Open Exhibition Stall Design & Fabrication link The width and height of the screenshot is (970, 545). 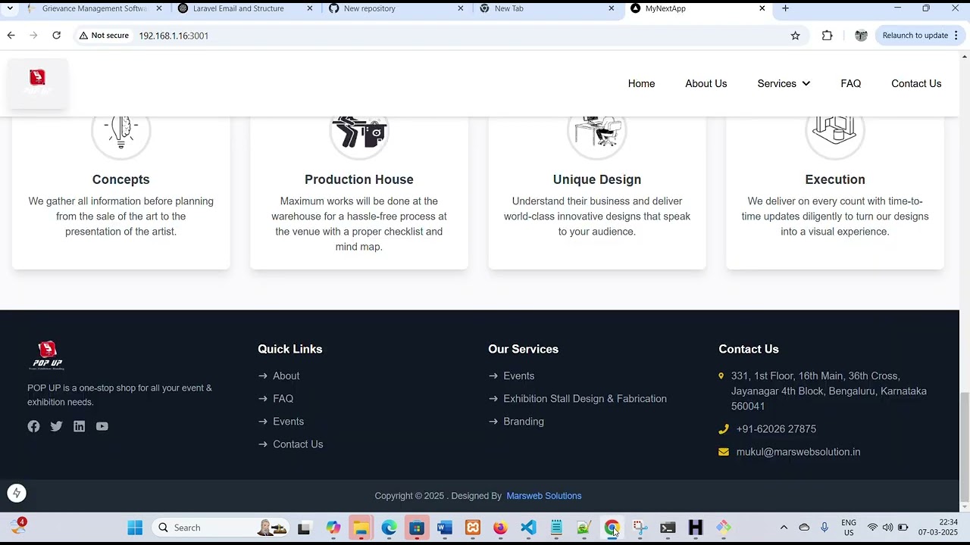(x=585, y=399)
